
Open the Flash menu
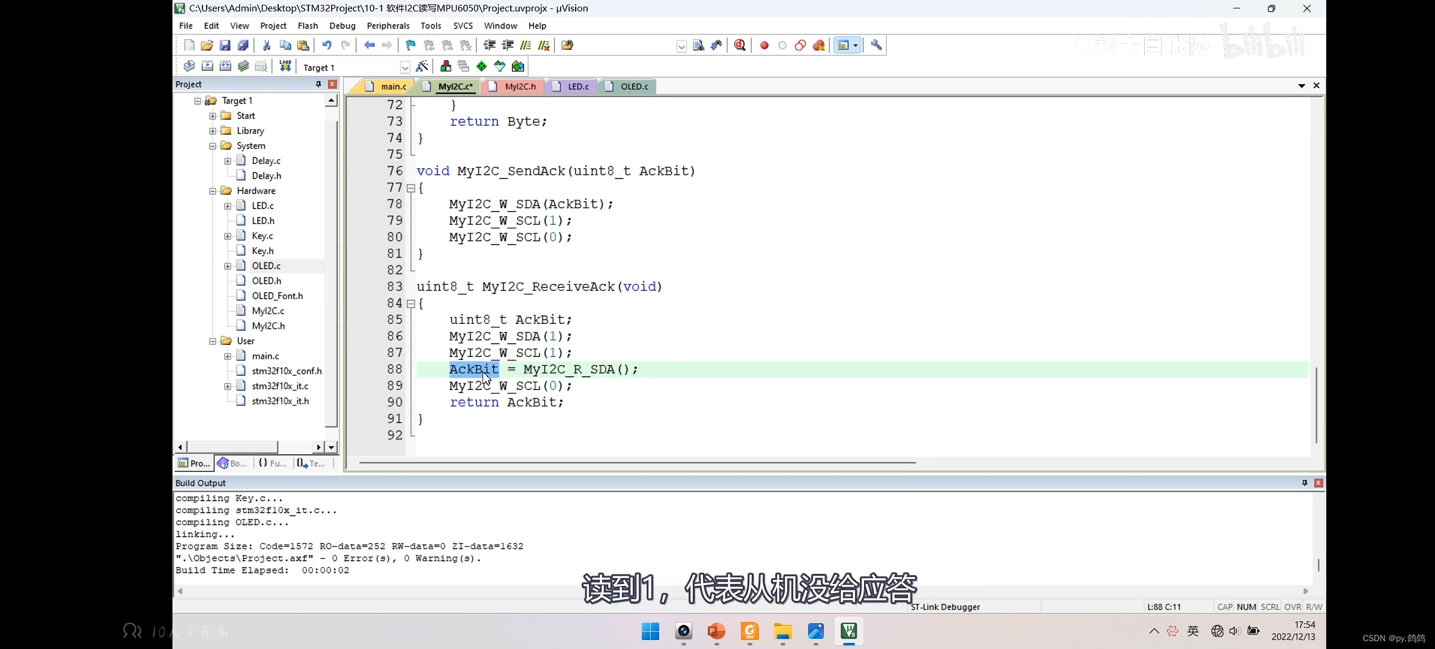tap(308, 26)
